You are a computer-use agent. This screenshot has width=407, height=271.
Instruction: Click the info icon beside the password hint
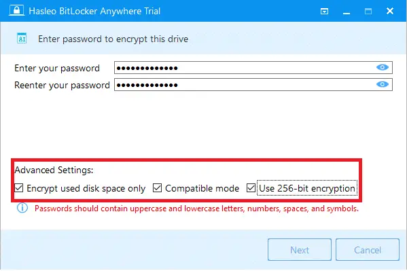coord(22,208)
